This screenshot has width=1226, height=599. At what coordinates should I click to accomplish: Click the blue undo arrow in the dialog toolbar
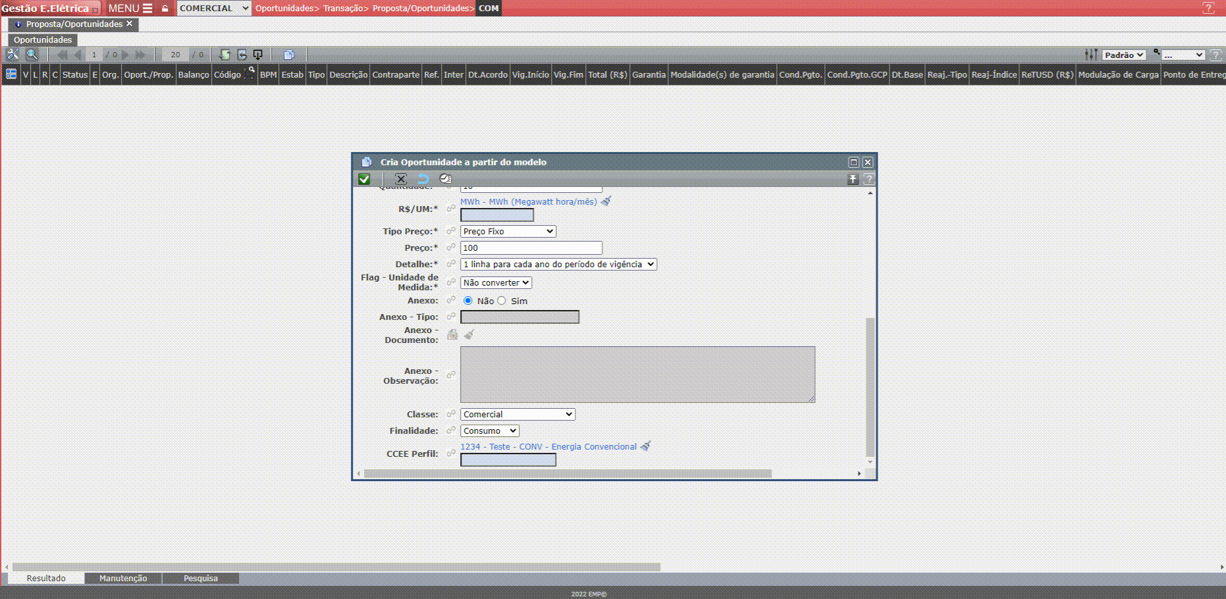423,179
